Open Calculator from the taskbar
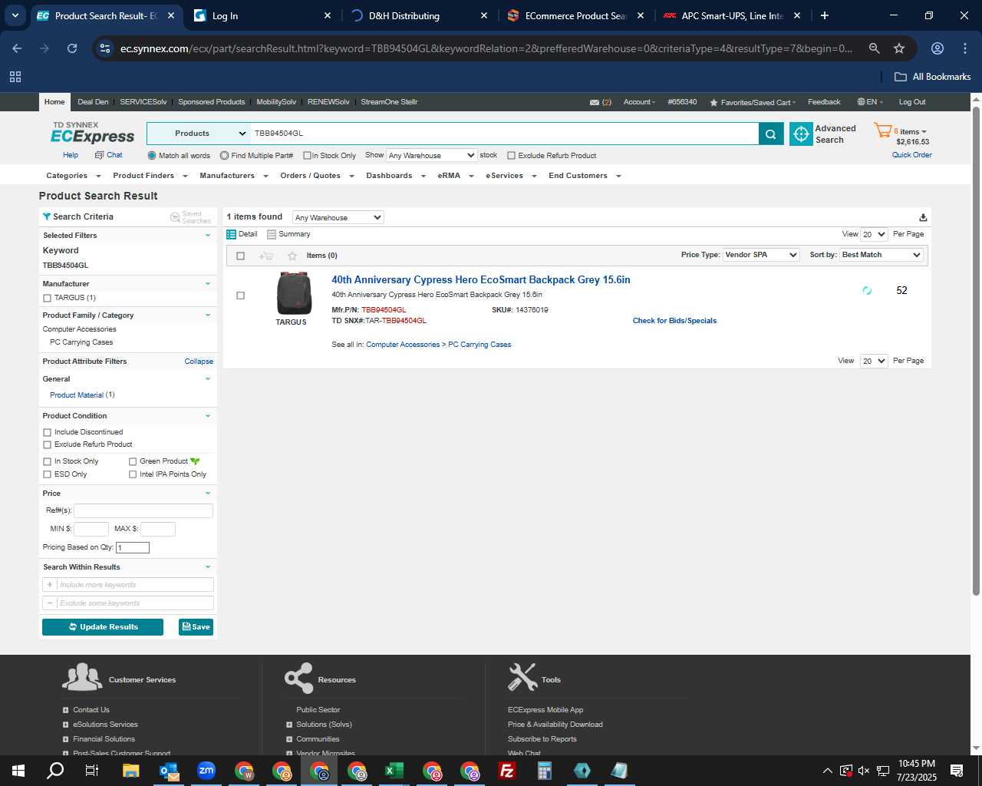This screenshot has height=786, width=982. pyautogui.click(x=545, y=771)
